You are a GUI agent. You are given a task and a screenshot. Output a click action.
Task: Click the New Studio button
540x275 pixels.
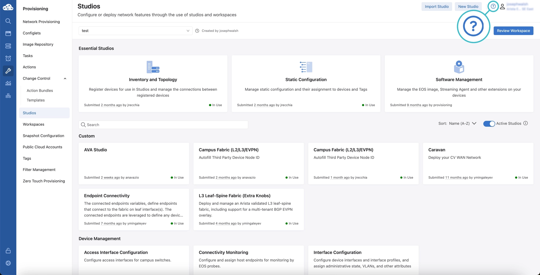[468, 6]
